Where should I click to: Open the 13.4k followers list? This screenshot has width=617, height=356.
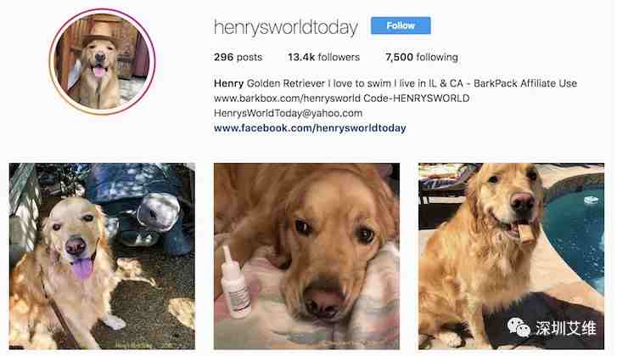point(324,57)
